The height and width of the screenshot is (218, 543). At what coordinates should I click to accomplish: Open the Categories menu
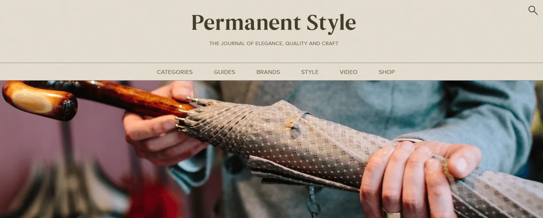click(175, 72)
